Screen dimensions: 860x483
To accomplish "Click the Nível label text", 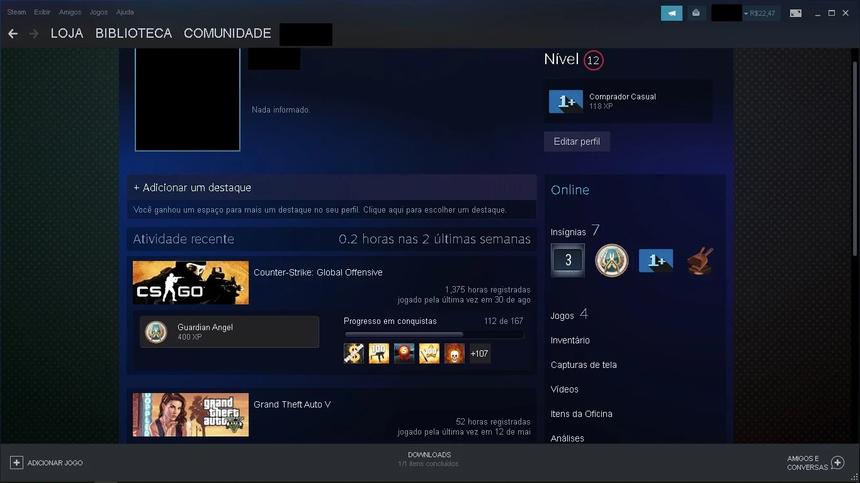I will click(562, 59).
